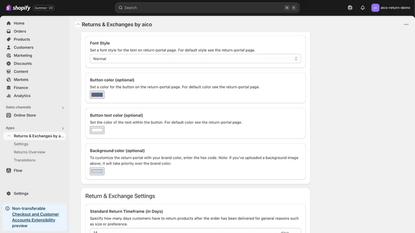The height and width of the screenshot is (233, 415).
Task: Open store Settings at sidebar bottom
Action: point(21,193)
